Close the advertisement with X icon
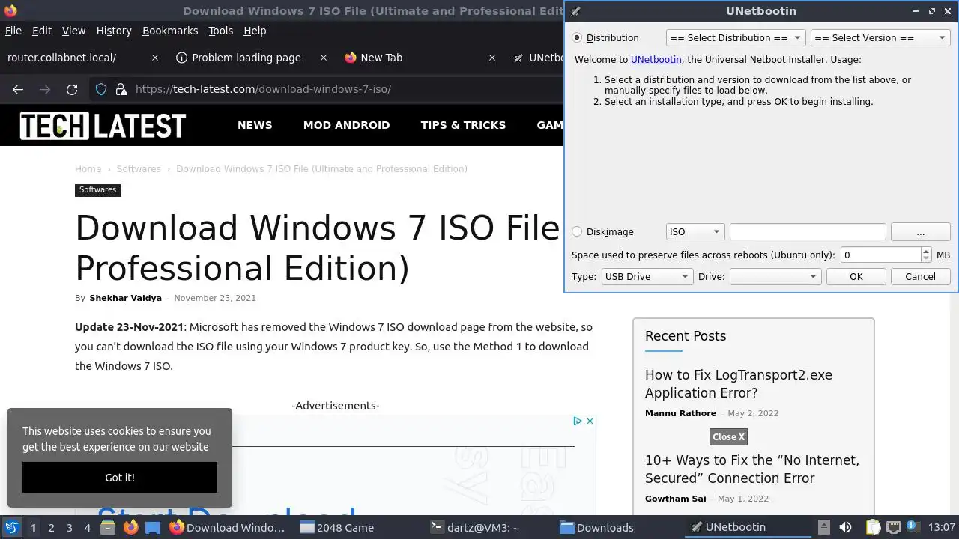 (x=590, y=421)
